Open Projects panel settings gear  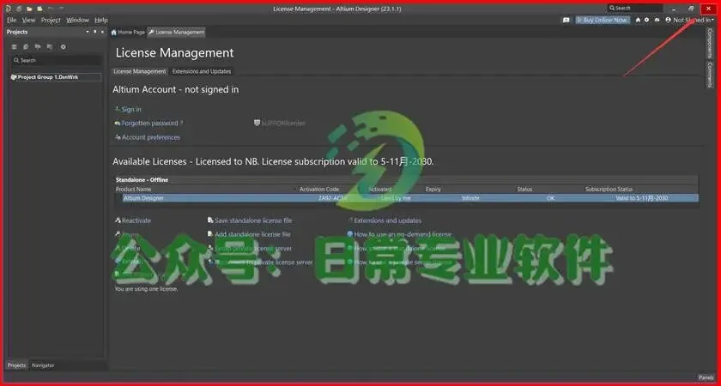coord(63,47)
